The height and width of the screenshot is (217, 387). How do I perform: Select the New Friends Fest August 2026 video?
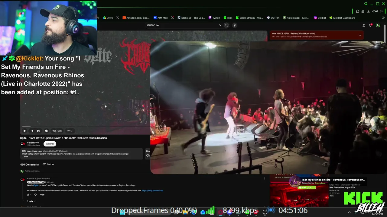coord(343,187)
